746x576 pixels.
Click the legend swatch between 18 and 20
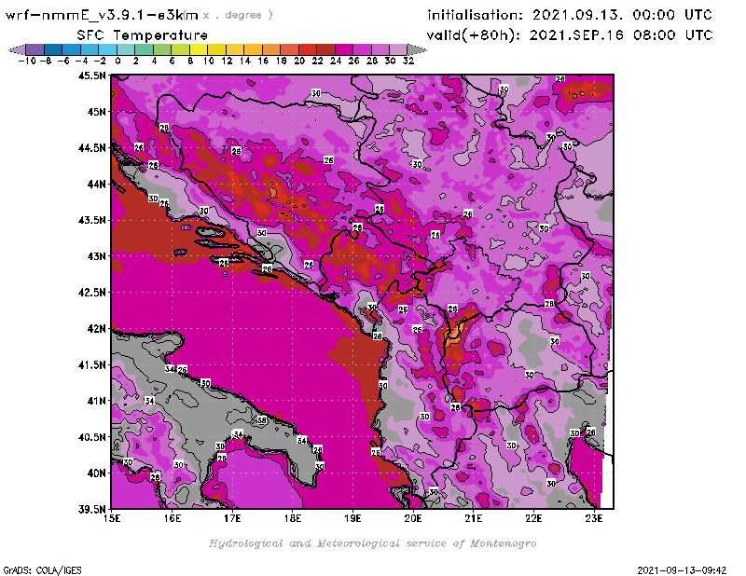coord(289,49)
